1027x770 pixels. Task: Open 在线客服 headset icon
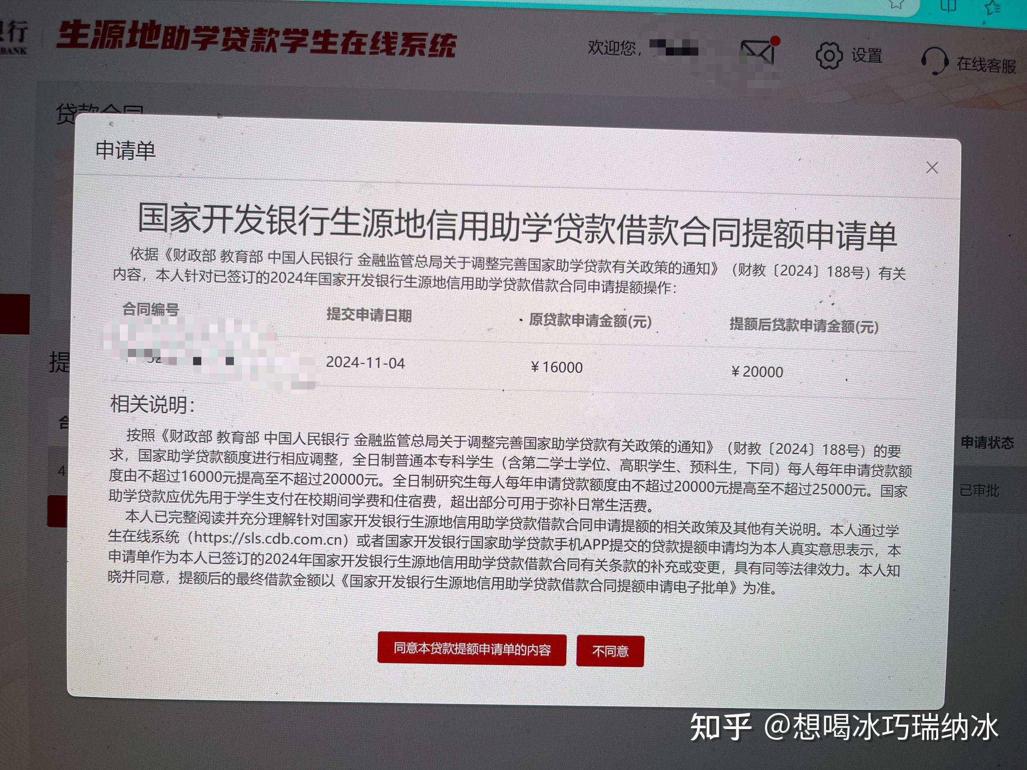[x=934, y=61]
